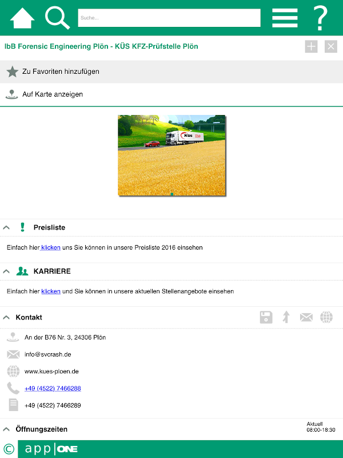Image resolution: width=343 pixels, height=458 pixels.
Task: Click the copyright symbol icon
Action: pos(9,449)
